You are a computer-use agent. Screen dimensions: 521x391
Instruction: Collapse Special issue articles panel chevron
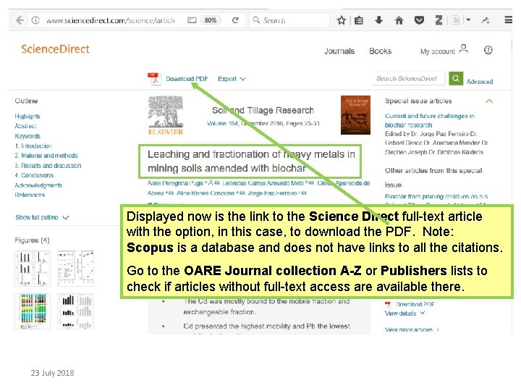click(x=488, y=101)
